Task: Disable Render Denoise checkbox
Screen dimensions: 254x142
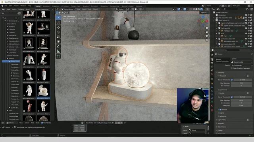Action: click(x=220, y=110)
